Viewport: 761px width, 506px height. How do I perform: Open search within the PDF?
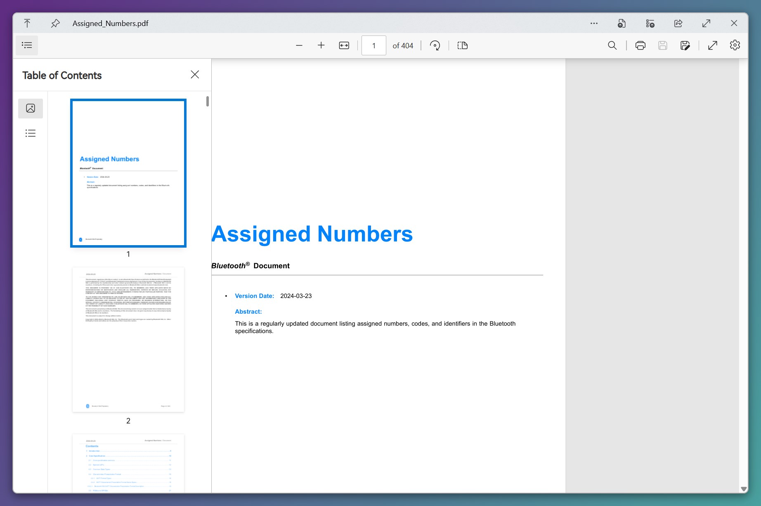click(612, 45)
